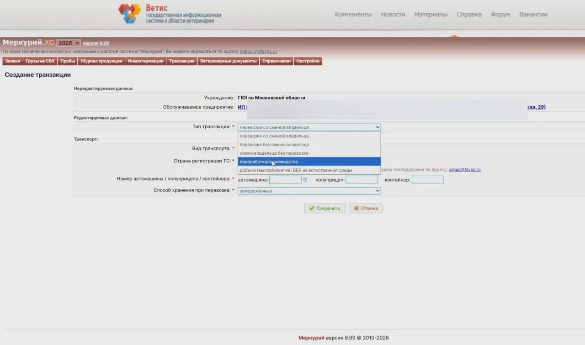Open the Инвентаризация tab
Screen dimensions: 585x345
tap(145, 61)
